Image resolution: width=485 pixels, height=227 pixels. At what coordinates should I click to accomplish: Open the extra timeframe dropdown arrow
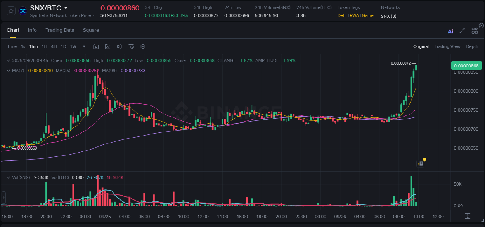coord(83,46)
